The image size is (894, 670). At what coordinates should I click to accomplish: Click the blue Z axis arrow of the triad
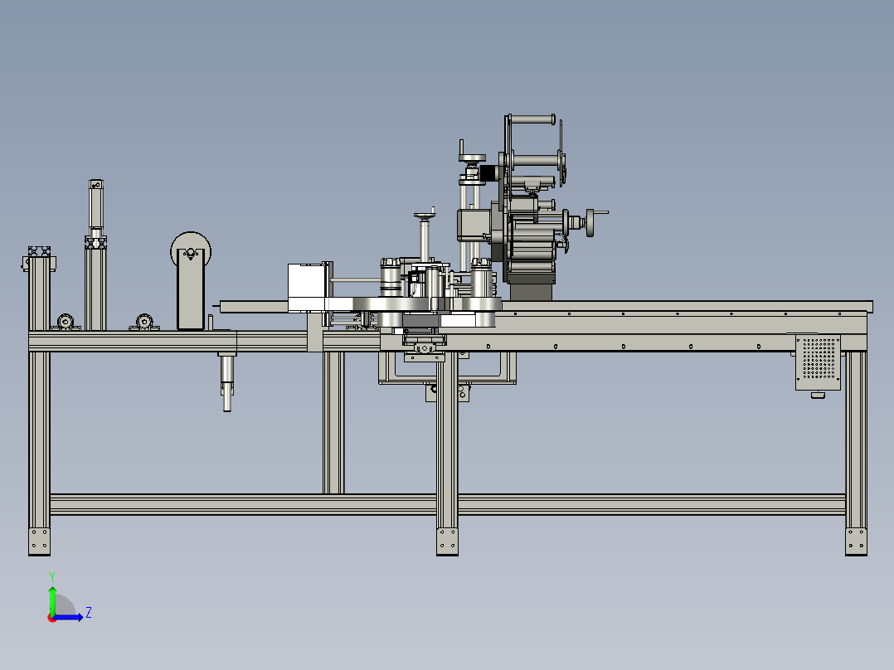click(x=70, y=617)
